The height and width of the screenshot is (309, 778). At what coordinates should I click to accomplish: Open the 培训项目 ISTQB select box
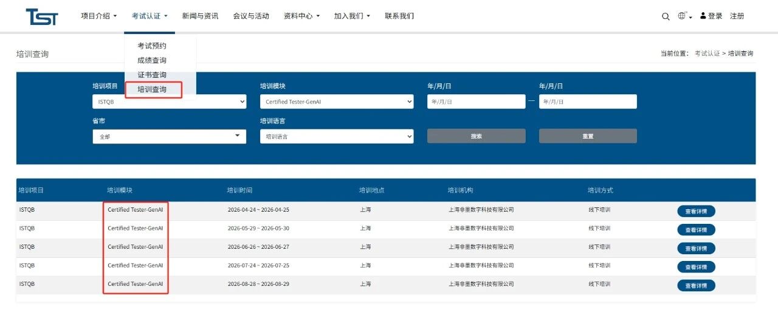pos(169,102)
